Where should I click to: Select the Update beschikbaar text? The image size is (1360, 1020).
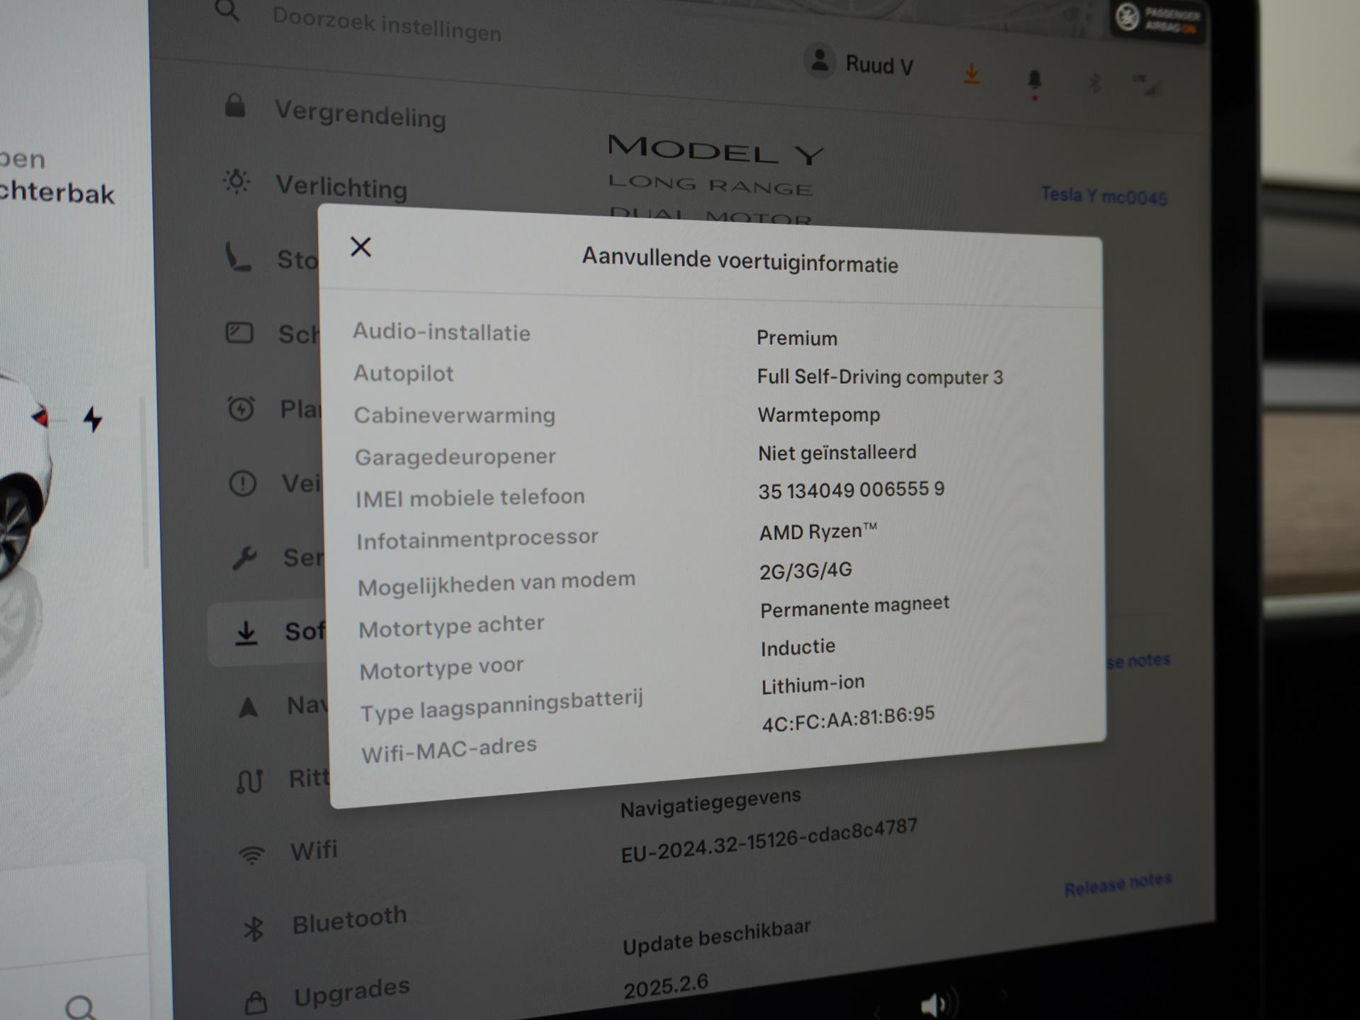point(716,938)
